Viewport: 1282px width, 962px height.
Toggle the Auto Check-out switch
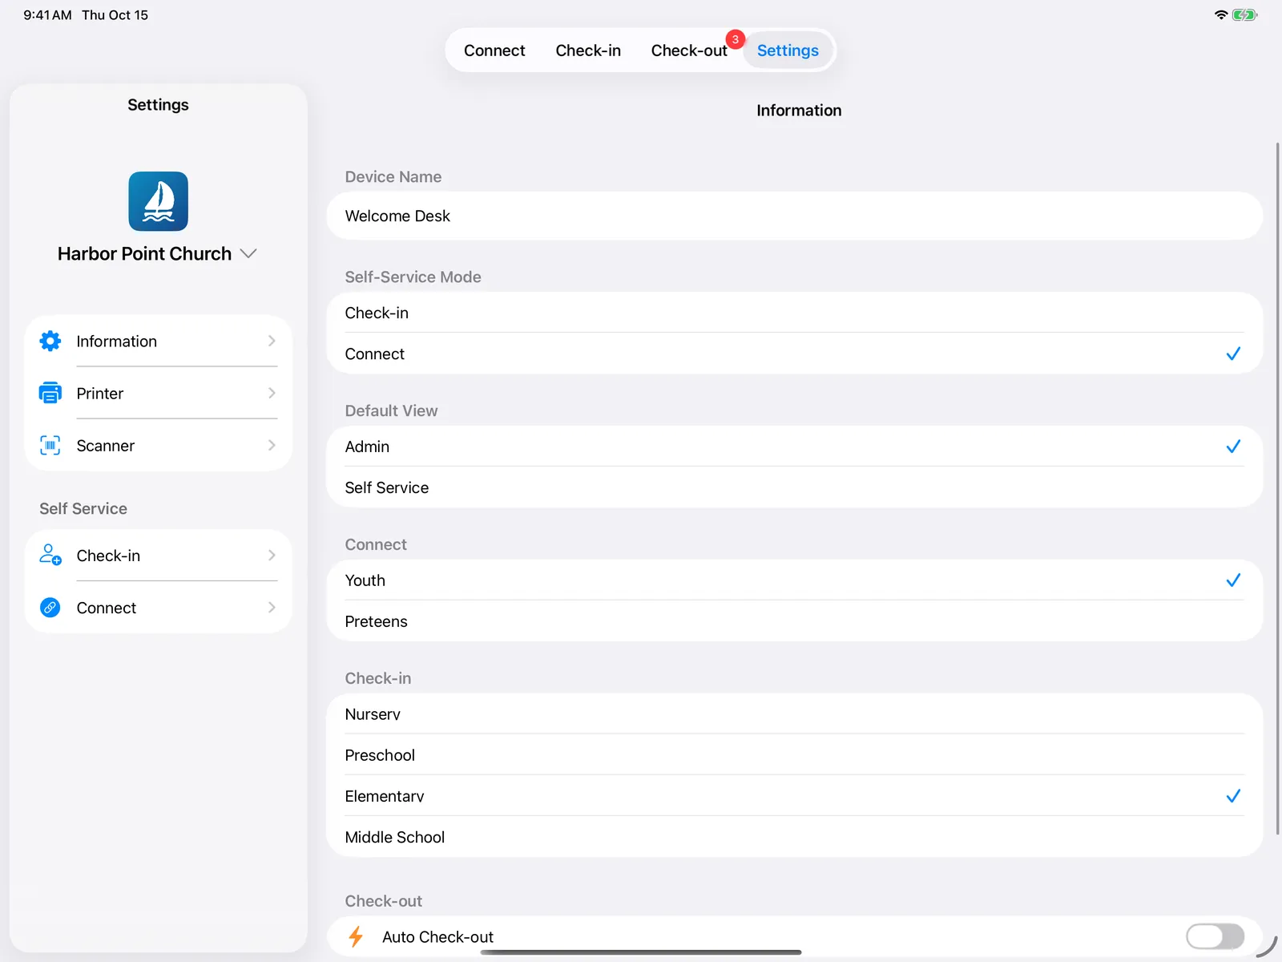tap(1215, 936)
